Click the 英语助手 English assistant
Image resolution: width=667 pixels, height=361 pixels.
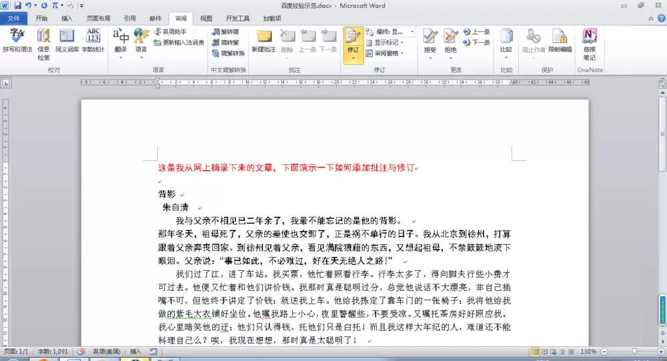coord(171,31)
